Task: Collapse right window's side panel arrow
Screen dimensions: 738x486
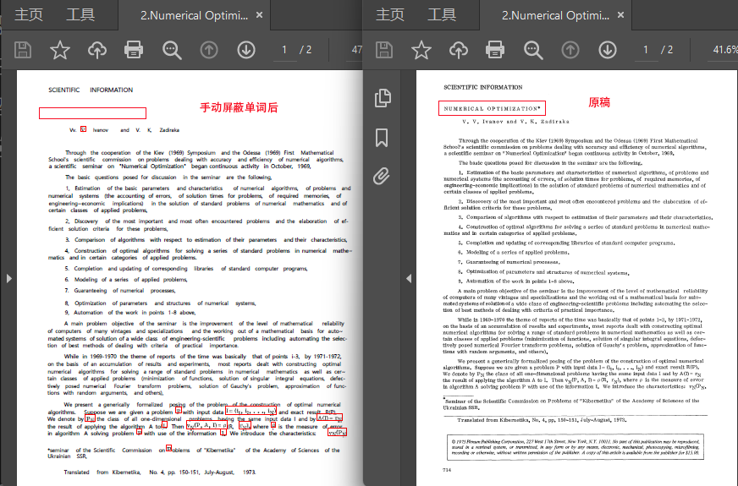Action: coord(409,278)
